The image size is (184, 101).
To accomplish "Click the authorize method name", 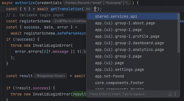I will tap(25, 3).
